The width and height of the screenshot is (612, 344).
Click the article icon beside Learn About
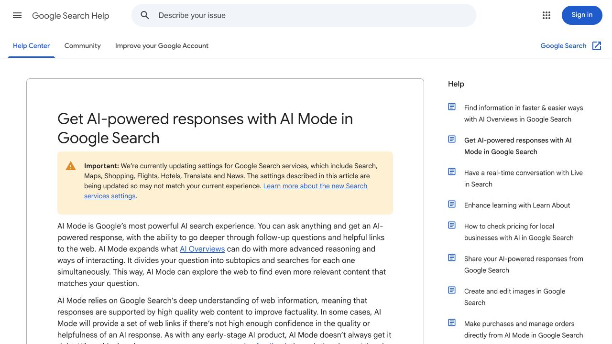point(452,204)
